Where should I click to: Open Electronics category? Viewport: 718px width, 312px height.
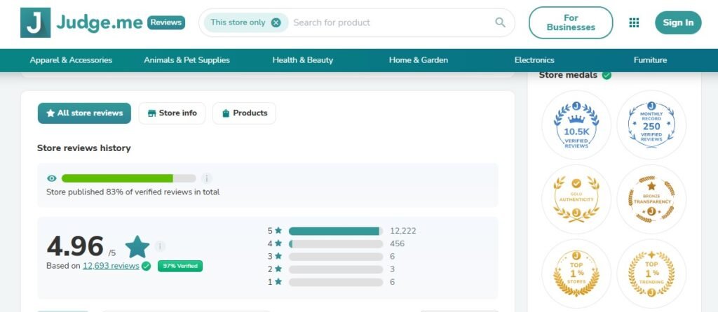534,60
